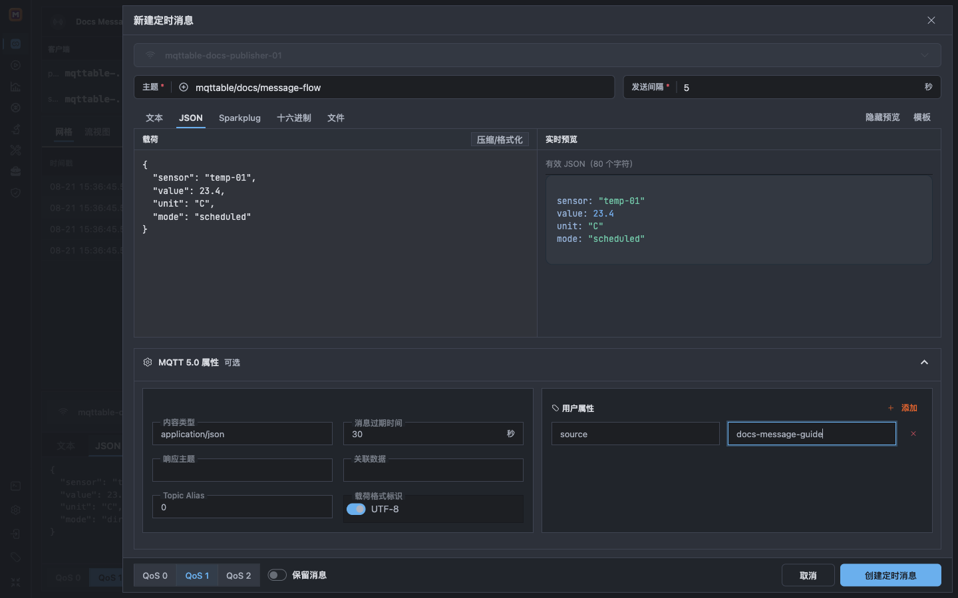Open the chart icon in the left sidebar
The height and width of the screenshot is (598, 958).
click(x=15, y=86)
